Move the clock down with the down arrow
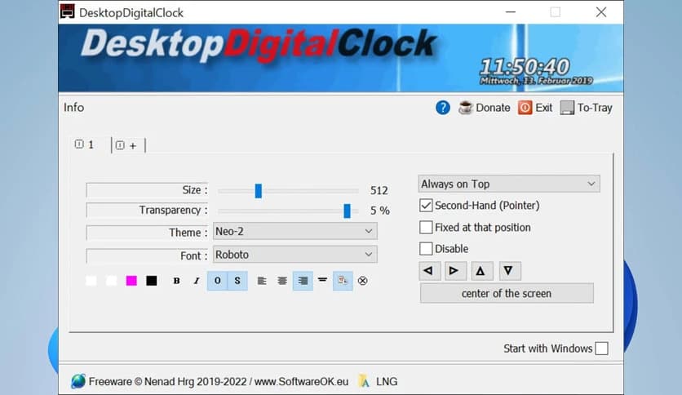Viewport: 682px width, 395px height. 510,271
